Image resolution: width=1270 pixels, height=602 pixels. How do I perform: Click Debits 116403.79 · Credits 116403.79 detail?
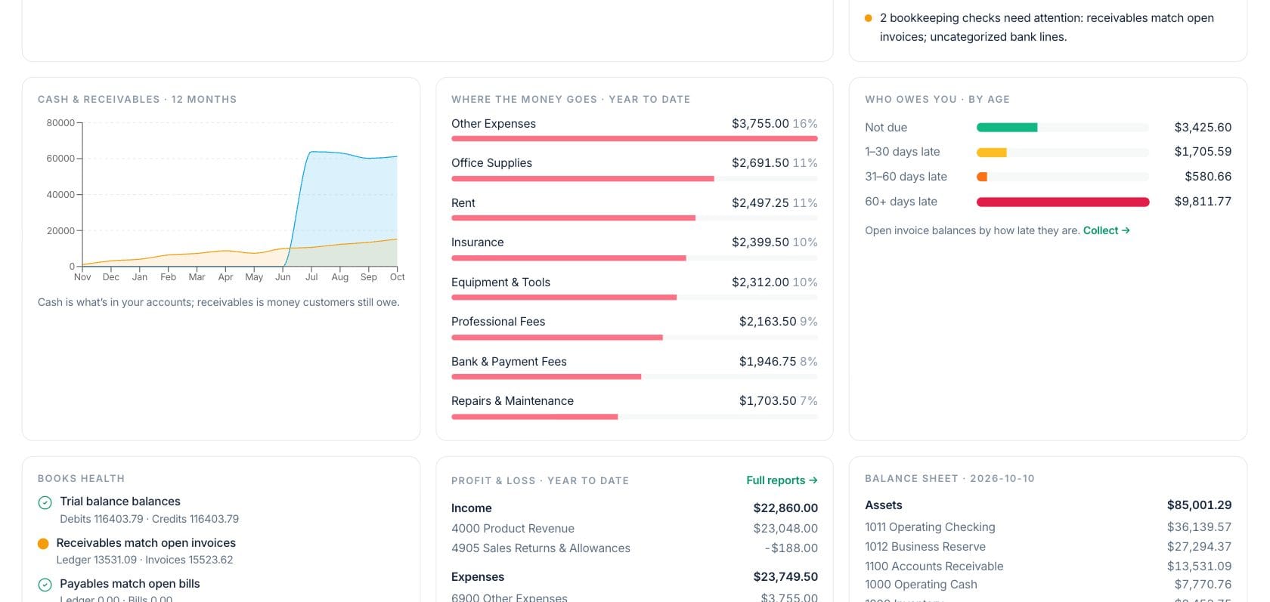(150, 519)
